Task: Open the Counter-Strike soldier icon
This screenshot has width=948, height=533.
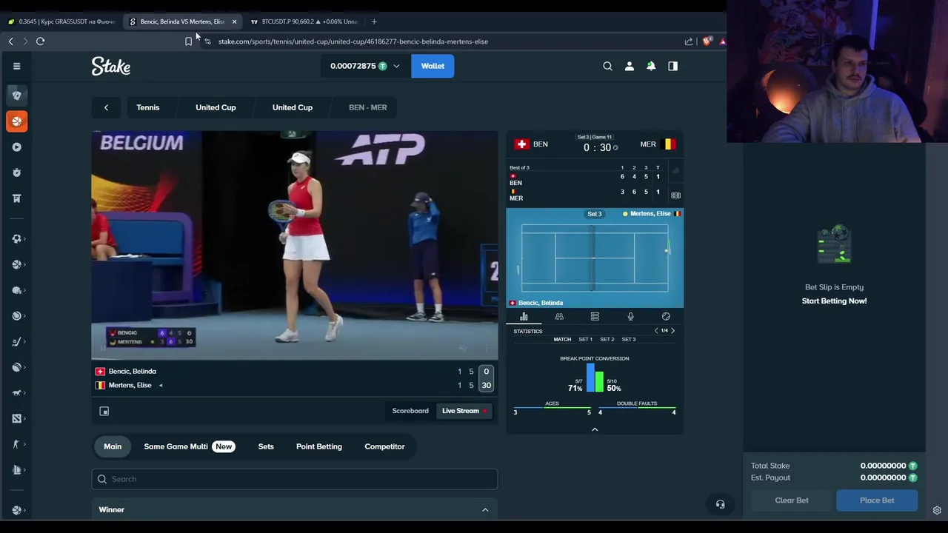Action: point(16,444)
